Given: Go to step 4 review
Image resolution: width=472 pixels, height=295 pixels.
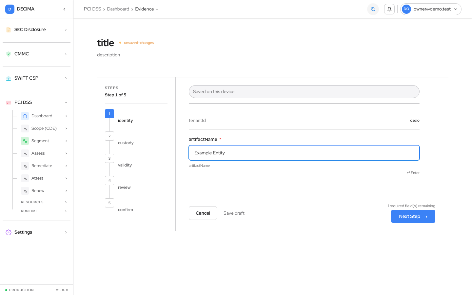Looking at the screenshot, I should (109, 181).
